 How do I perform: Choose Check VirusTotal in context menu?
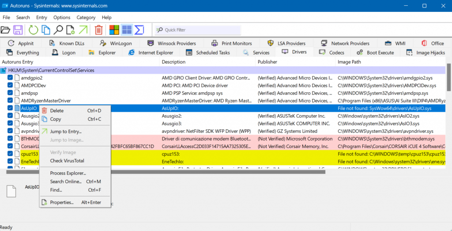pyautogui.click(x=75, y=160)
